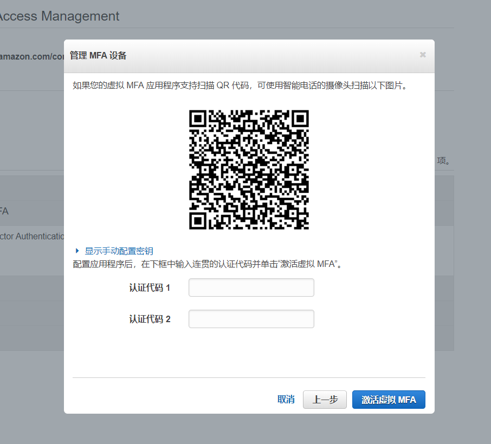Click the MFA QR code image
The width and height of the screenshot is (491, 444).
pyautogui.click(x=249, y=169)
